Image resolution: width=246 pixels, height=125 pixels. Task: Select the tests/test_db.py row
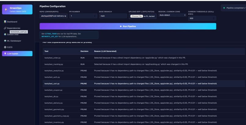coord(144,96)
